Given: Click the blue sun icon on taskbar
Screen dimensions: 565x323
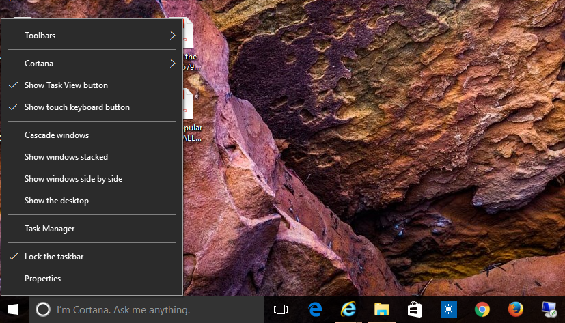Looking at the screenshot, I should pyautogui.click(x=448, y=309).
